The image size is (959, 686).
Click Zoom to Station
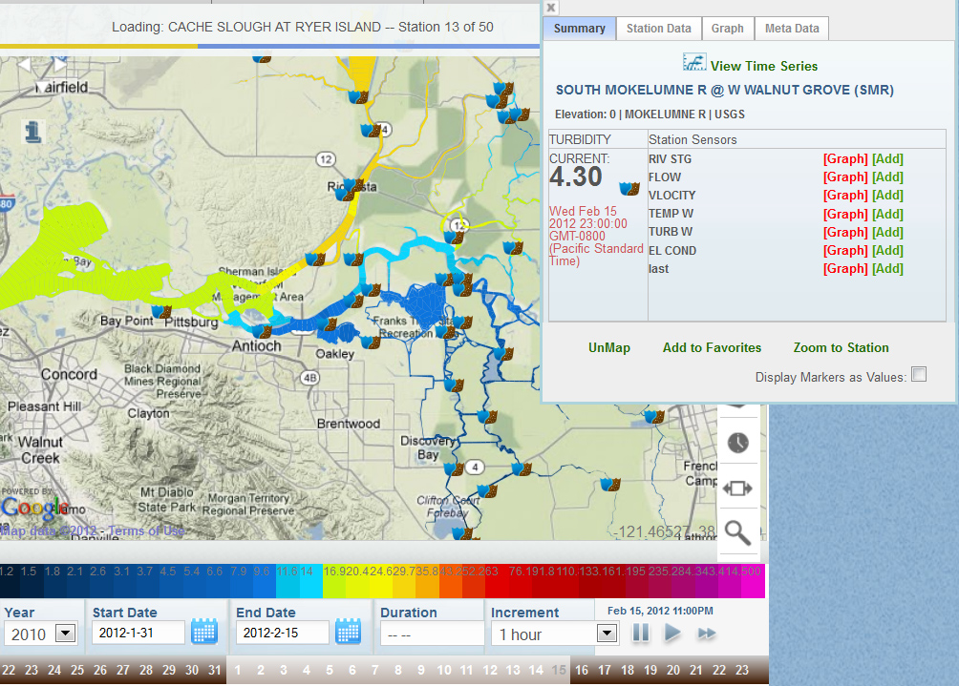[841, 347]
